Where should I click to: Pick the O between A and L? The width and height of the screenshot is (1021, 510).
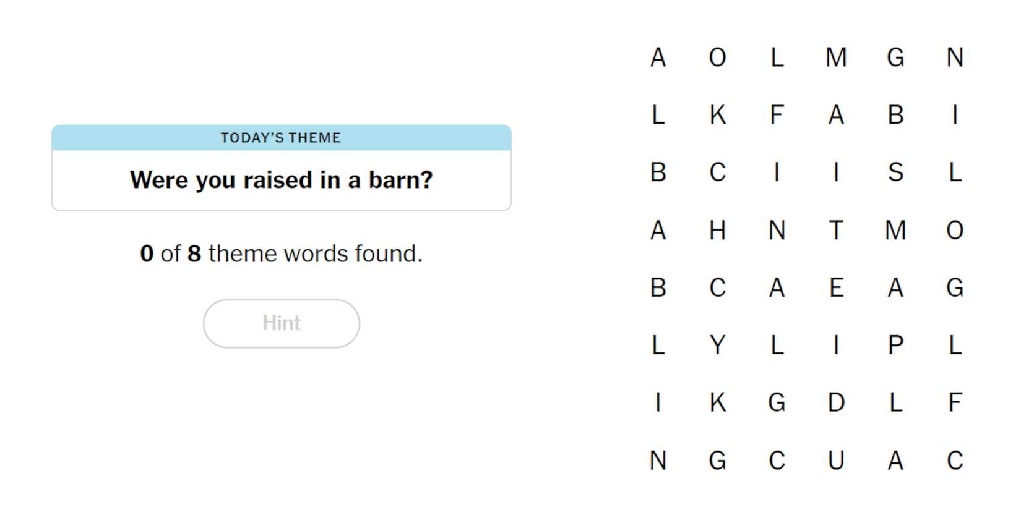point(717,57)
